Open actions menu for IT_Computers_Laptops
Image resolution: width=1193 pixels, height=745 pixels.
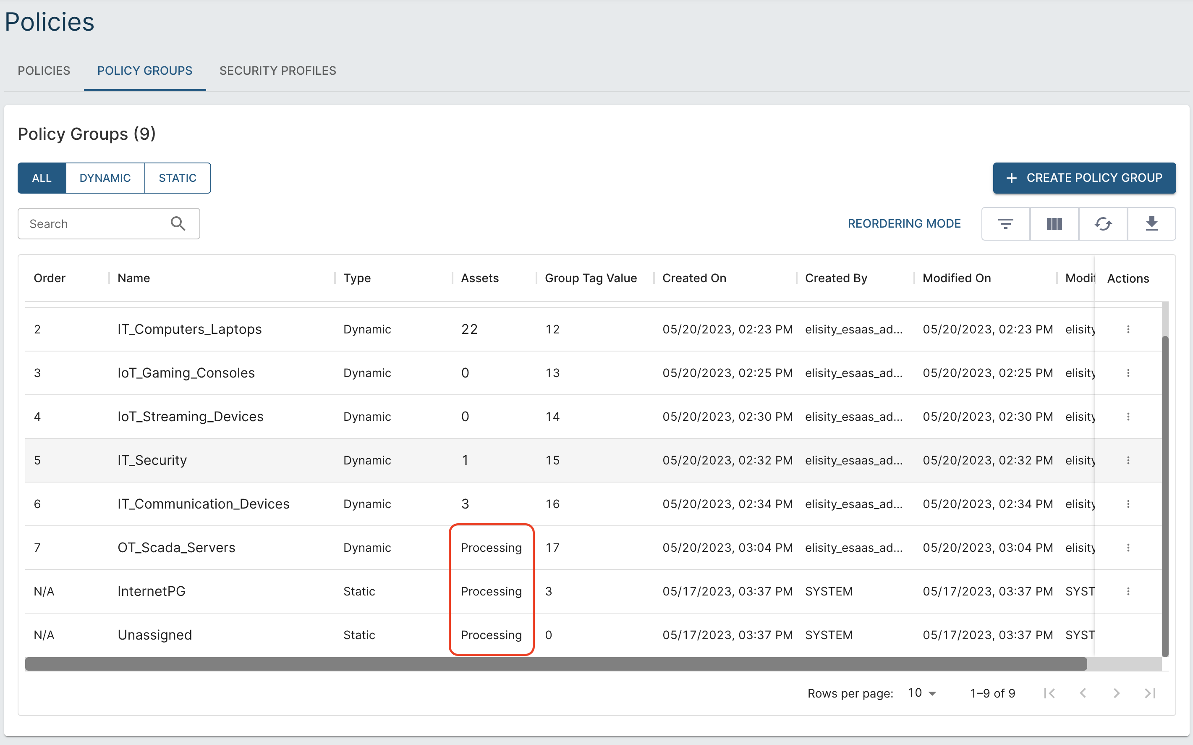1128,329
